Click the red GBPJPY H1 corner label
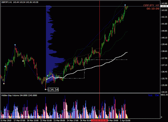 [x=151, y=5]
